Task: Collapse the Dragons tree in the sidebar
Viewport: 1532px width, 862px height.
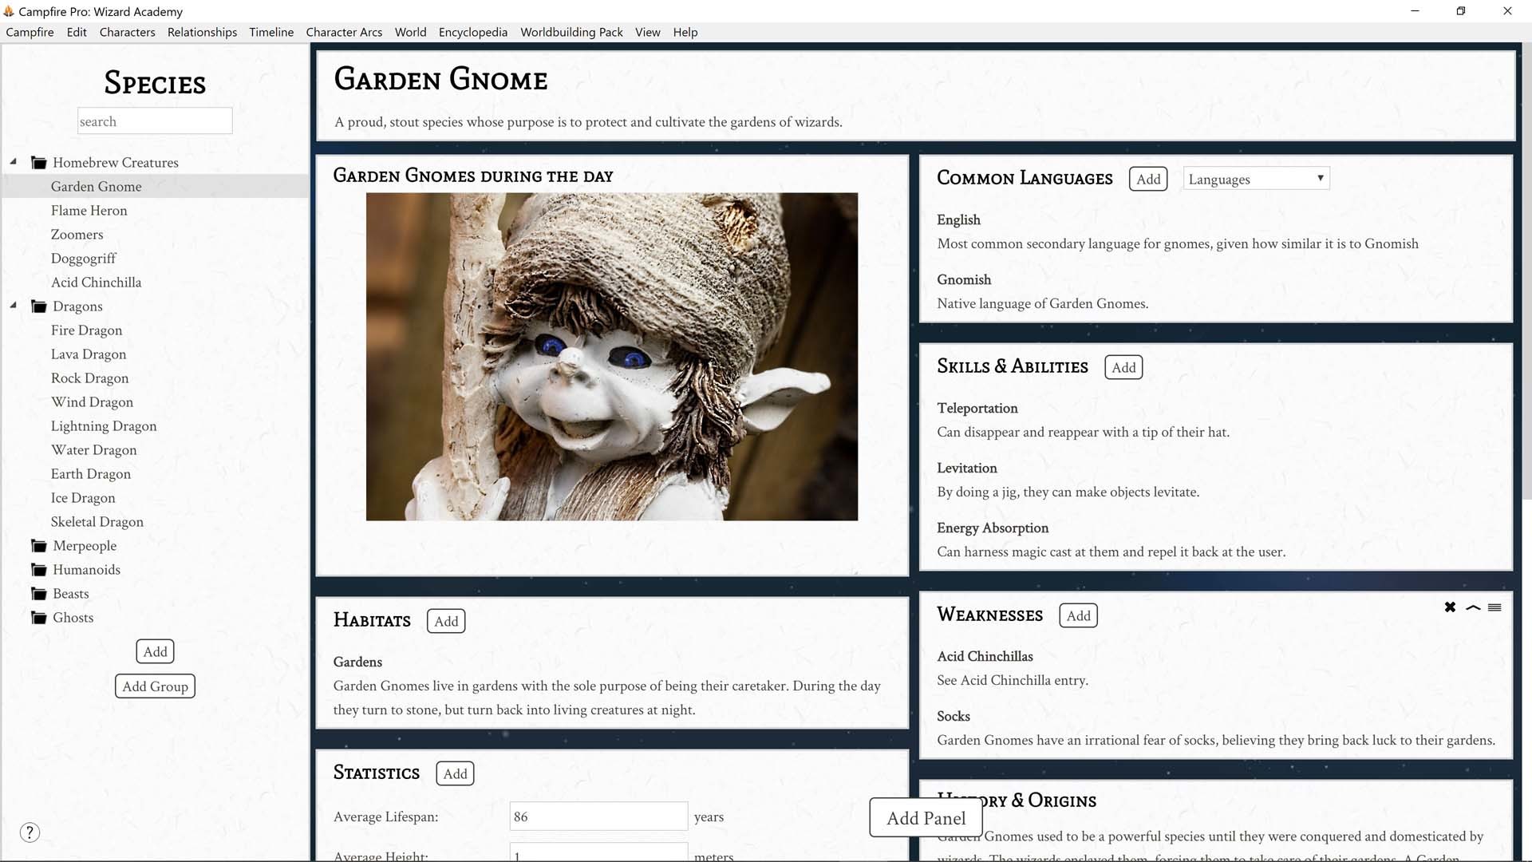Action: pyautogui.click(x=13, y=306)
